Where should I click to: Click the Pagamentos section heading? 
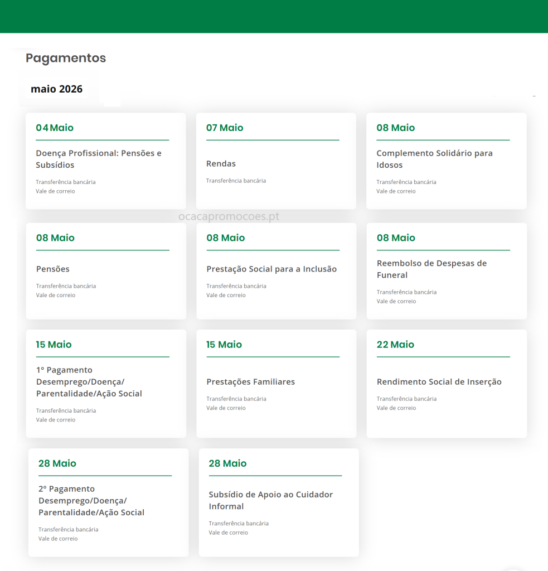[66, 58]
